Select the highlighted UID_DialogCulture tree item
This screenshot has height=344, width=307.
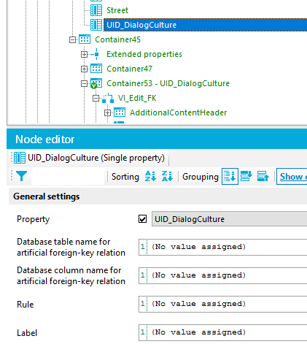(x=205, y=25)
